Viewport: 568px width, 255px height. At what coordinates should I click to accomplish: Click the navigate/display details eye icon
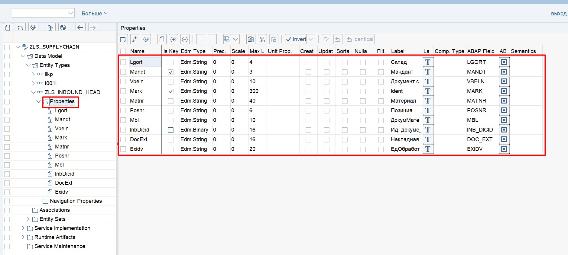(x=135, y=39)
